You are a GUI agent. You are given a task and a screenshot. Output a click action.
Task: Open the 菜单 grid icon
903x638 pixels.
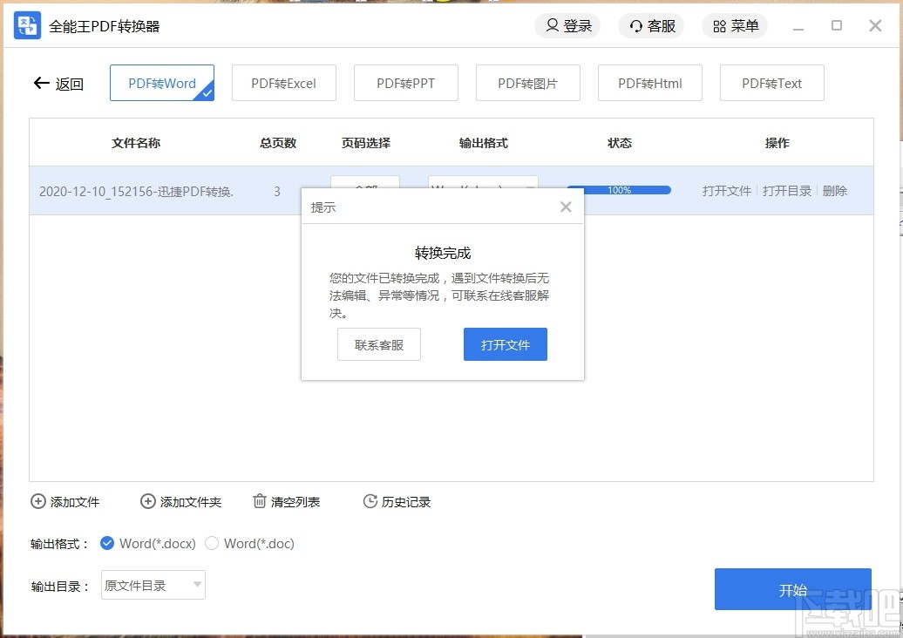718,25
